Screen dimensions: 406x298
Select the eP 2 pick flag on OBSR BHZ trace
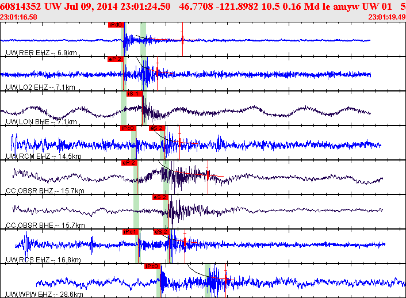(129, 163)
